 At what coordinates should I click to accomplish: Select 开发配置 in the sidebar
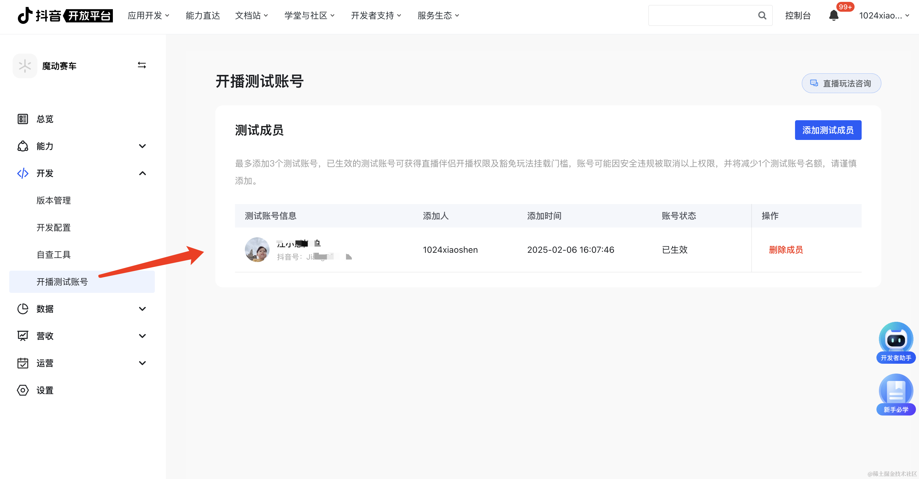tap(54, 227)
